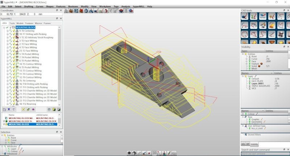Toggle lightbulb for '3: T2 Face Milling'

pos(14,41)
